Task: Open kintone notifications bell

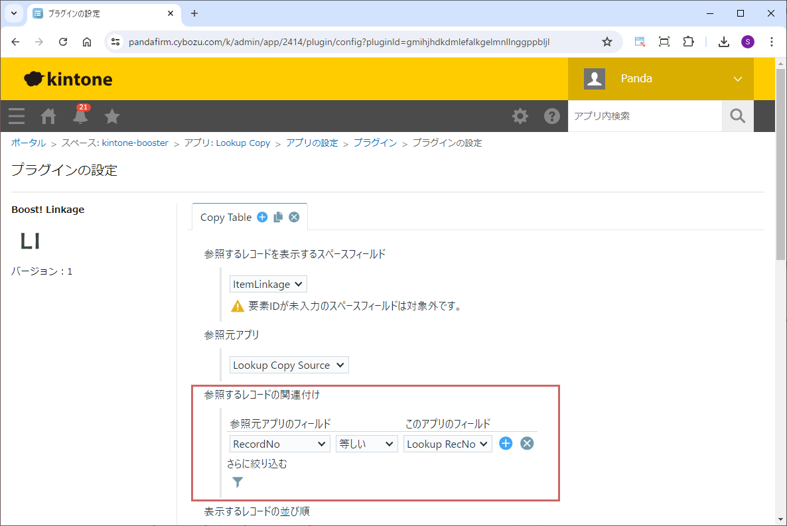Action: [x=80, y=116]
